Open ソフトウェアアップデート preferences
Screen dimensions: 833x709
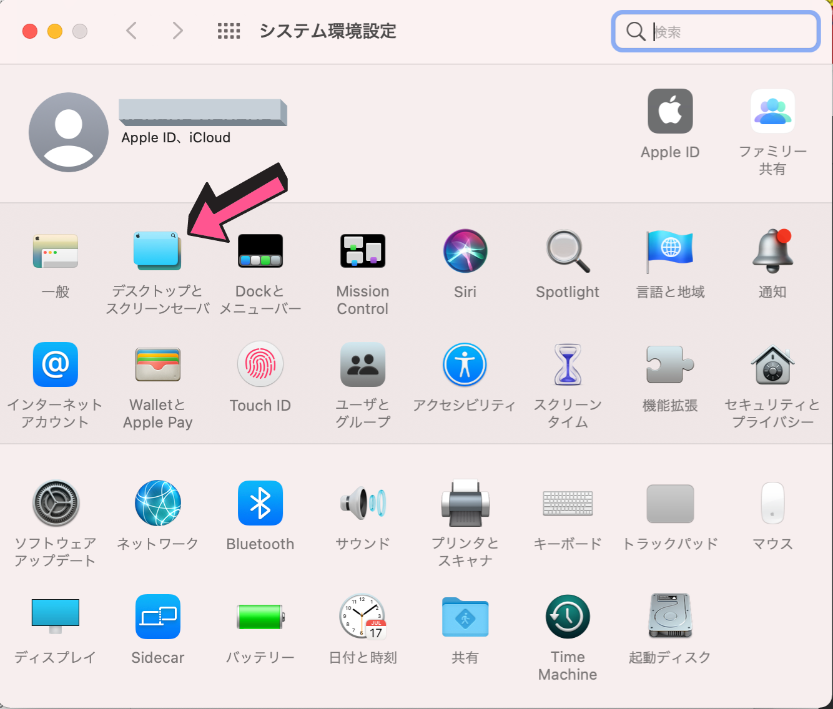click(x=56, y=503)
